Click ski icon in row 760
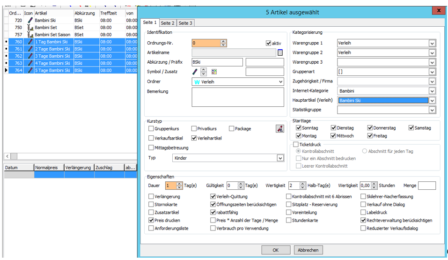Screen dimensions: 448x260 click(x=30, y=42)
